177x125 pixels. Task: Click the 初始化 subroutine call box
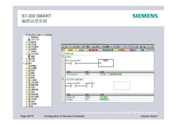point(106,63)
